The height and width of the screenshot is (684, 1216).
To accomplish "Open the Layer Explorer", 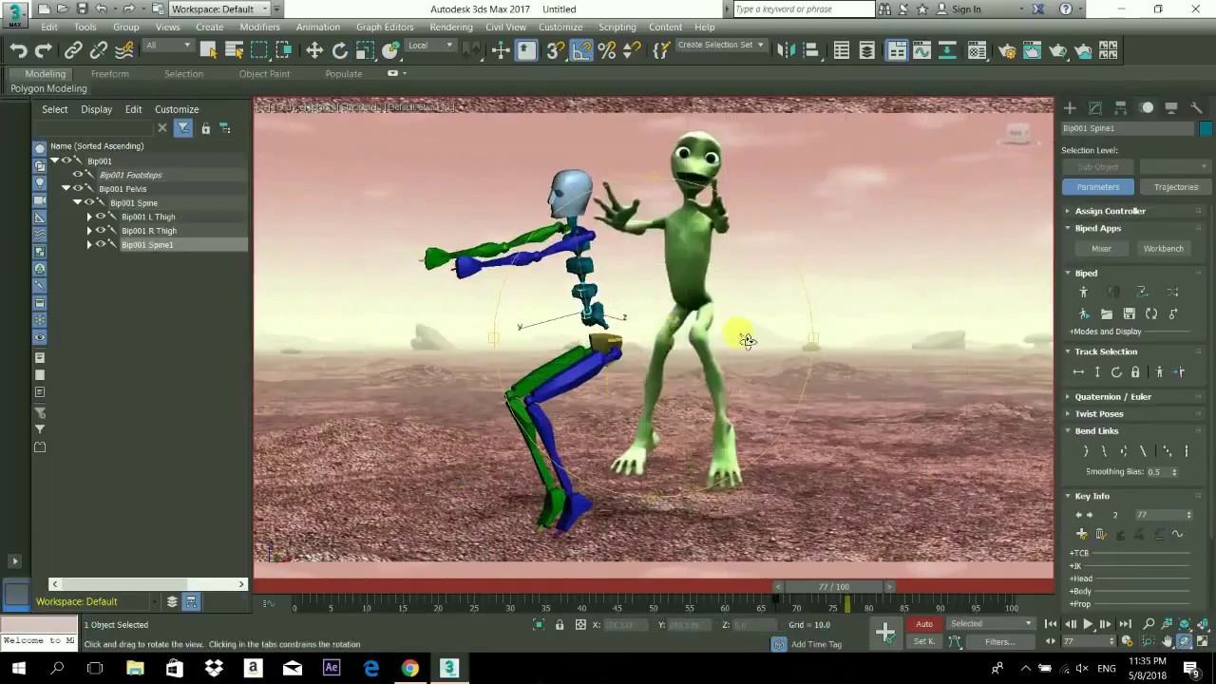I will tap(867, 50).
